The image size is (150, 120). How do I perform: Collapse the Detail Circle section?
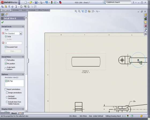click(x=23, y=27)
